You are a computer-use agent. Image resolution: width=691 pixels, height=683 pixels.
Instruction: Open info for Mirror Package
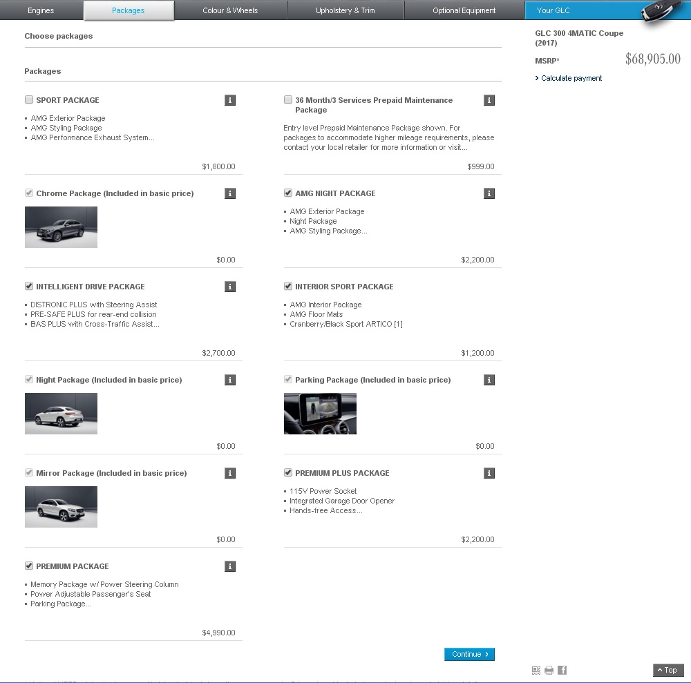[x=229, y=473]
